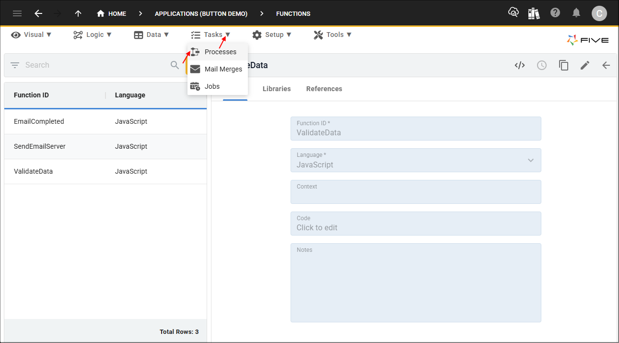Click the Context field
The image size is (619, 343).
tap(416, 192)
